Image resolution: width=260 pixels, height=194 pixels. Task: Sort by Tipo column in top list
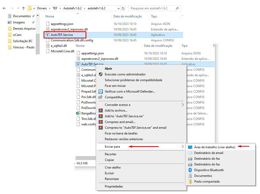(154, 16)
